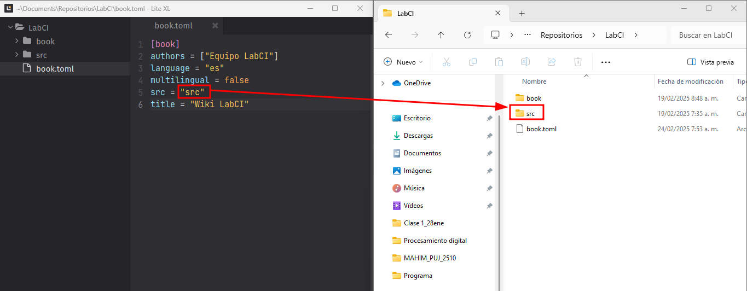The width and height of the screenshot is (747, 291).
Task: Click the multilingual = false line
Action: click(x=200, y=80)
